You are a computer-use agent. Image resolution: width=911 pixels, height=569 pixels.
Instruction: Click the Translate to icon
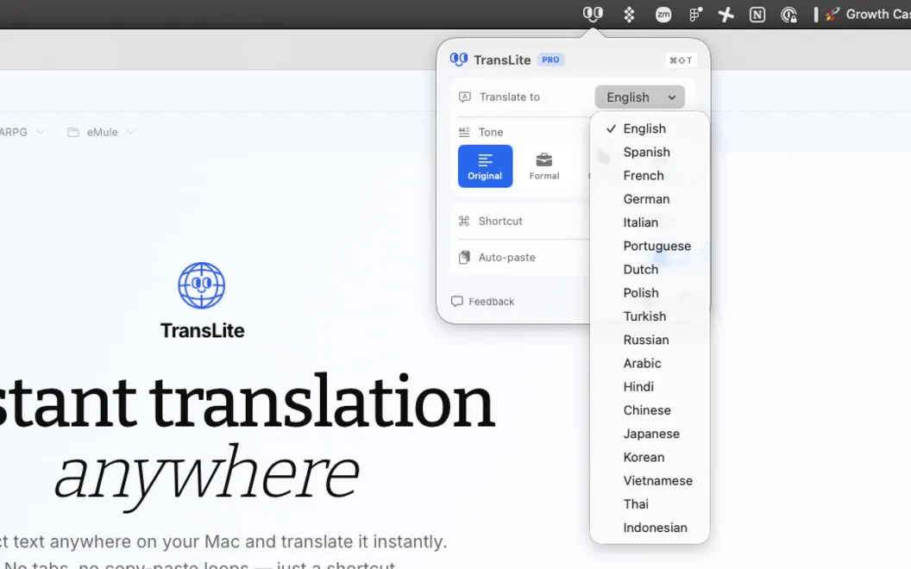click(464, 97)
